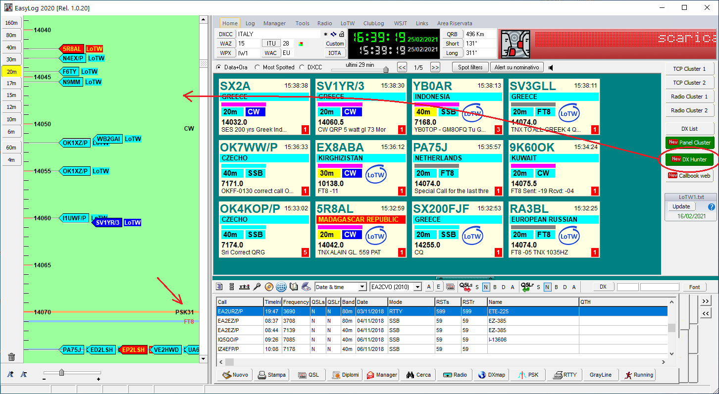Viewport: 719px width, 394px height.
Task: Click the speaker icon beside Alert su nominativo
Action: (x=551, y=67)
